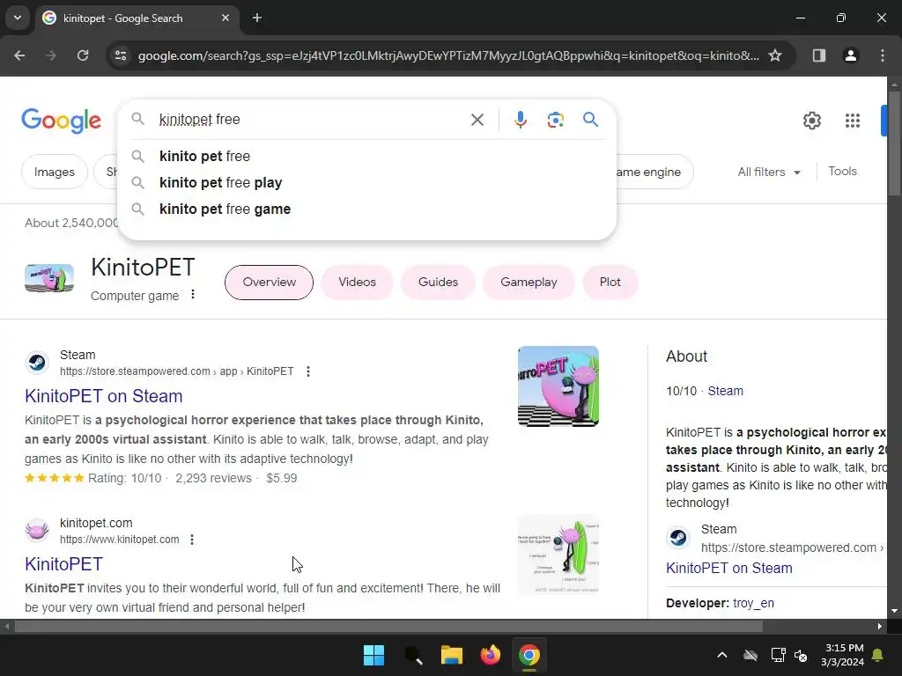
Task: Open more options beside Computer game
Action: (193, 294)
